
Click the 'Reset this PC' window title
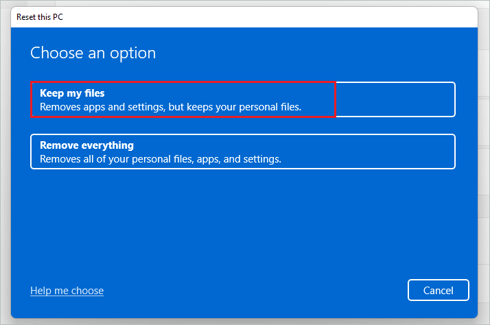[x=40, y=17]
